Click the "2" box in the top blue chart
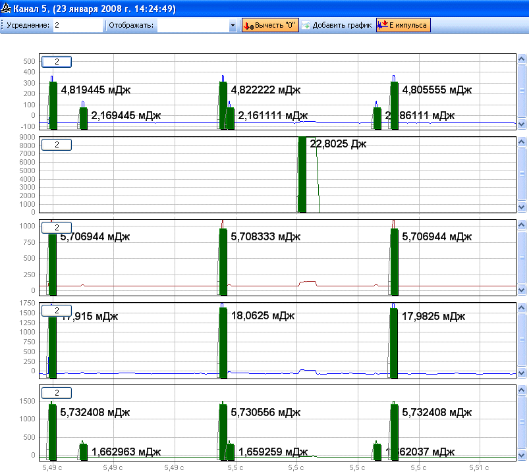The height and width of the screenshot is (474, 529). tap(57, 62)
